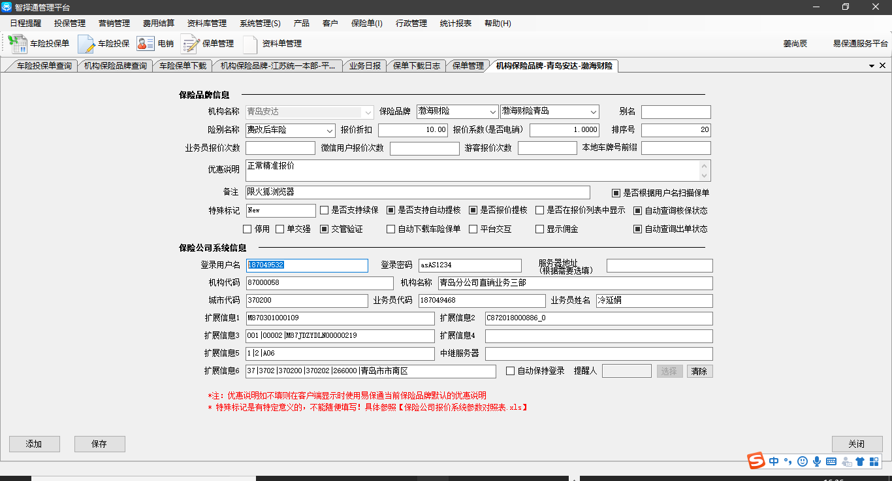Viewport: 892px width, 481px height.
Task: Click the 优惠说明 scrollbar down arrow
Action: pyautogui.click(x=704, y=176)
